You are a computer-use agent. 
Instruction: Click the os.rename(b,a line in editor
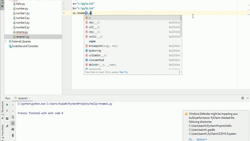(x=82, y=13)
